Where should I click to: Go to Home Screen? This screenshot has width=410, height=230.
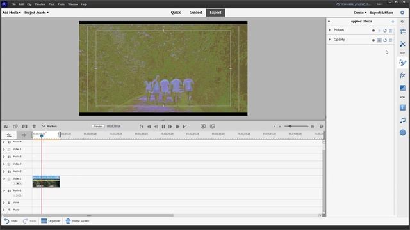[78, 221]
